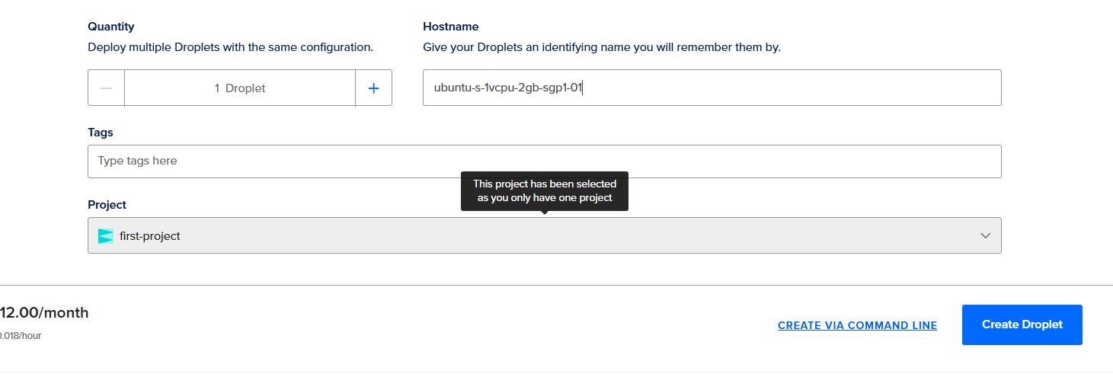Image resolution: width=1113 pixels, height=374 pixels.
Task: Increase Droplet quantity with plus icon
Action: (373, 88)
